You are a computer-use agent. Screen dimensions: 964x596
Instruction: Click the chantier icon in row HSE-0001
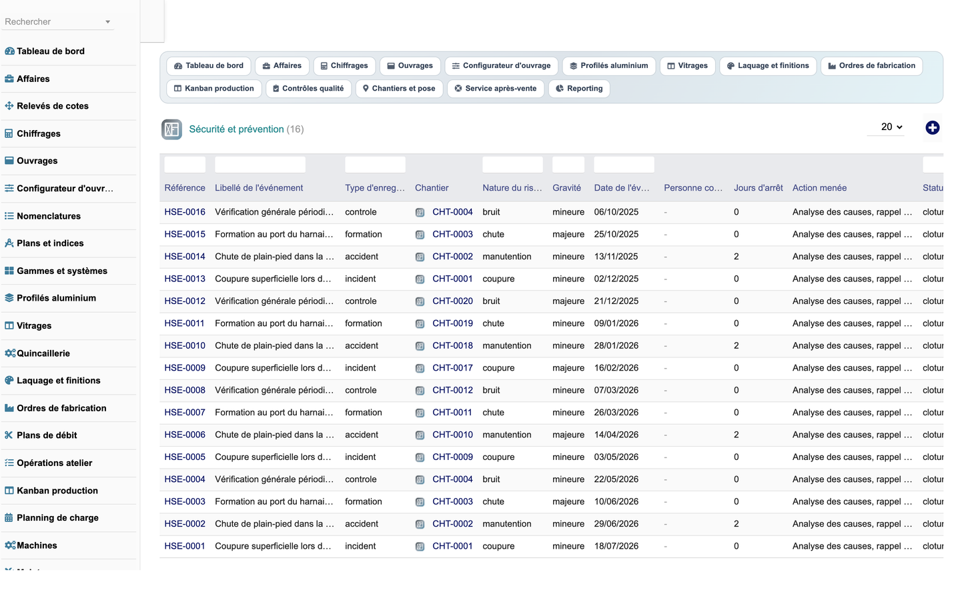point(420,547)
